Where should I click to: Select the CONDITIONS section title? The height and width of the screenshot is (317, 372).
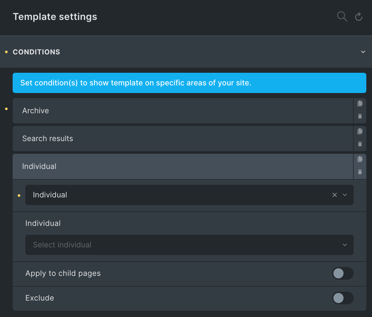36,52
